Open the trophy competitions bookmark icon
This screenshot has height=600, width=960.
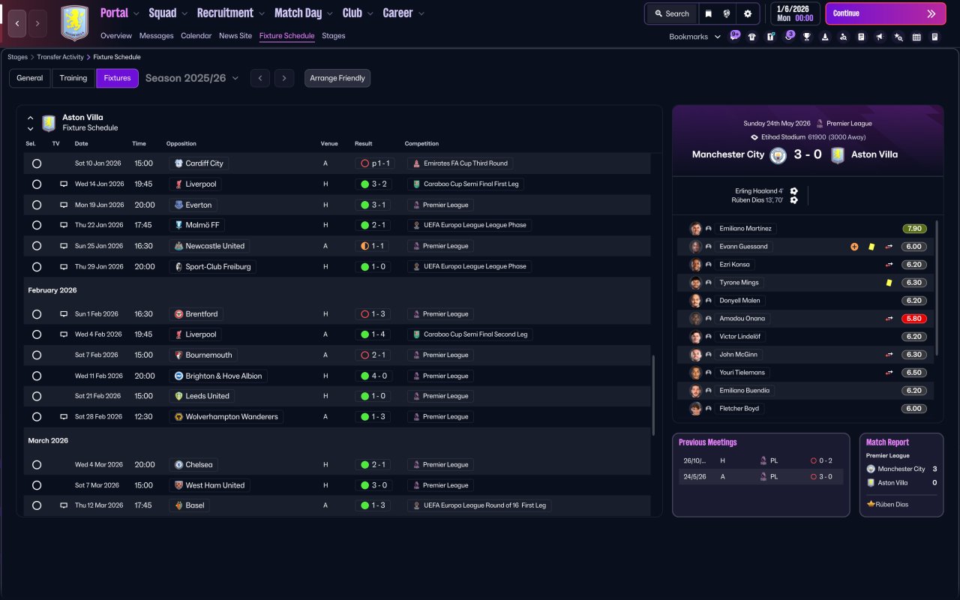coord(807,37)
